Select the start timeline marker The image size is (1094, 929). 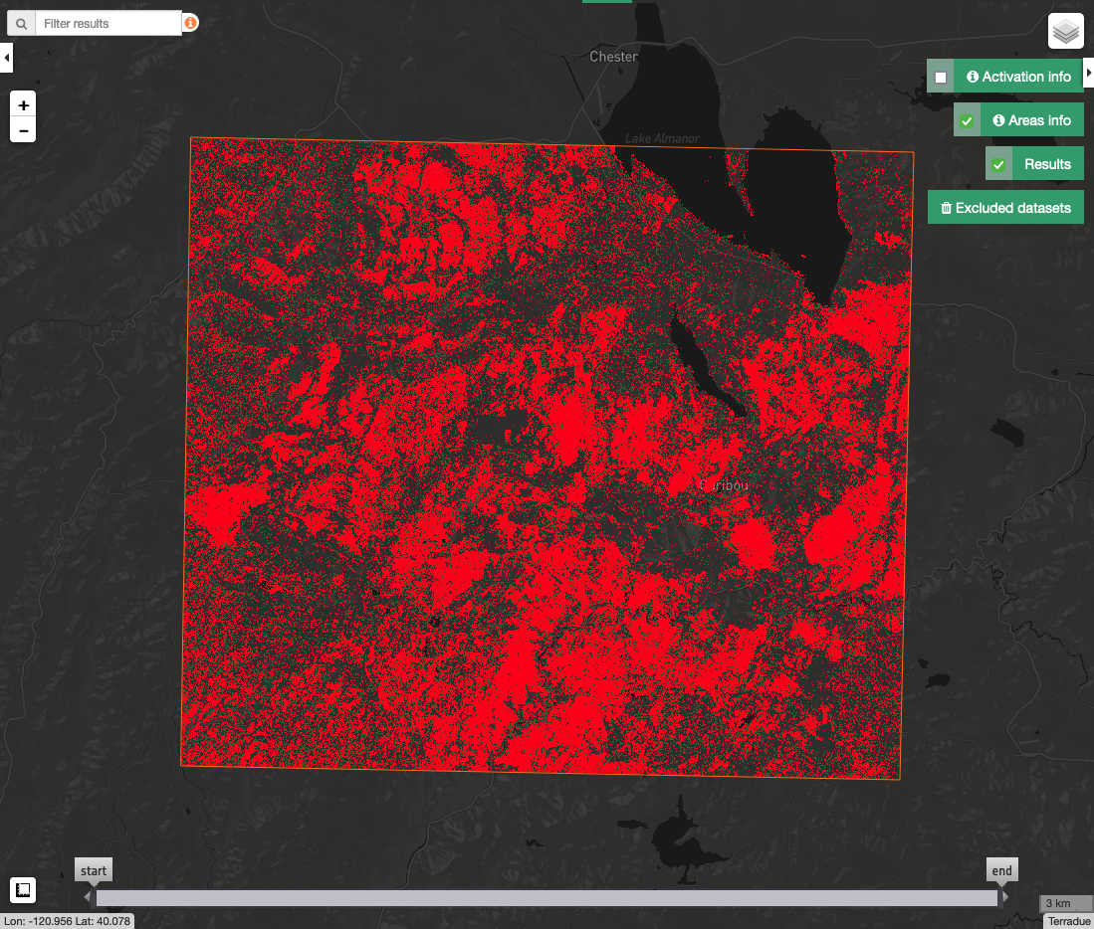click(x=94, y=871)
